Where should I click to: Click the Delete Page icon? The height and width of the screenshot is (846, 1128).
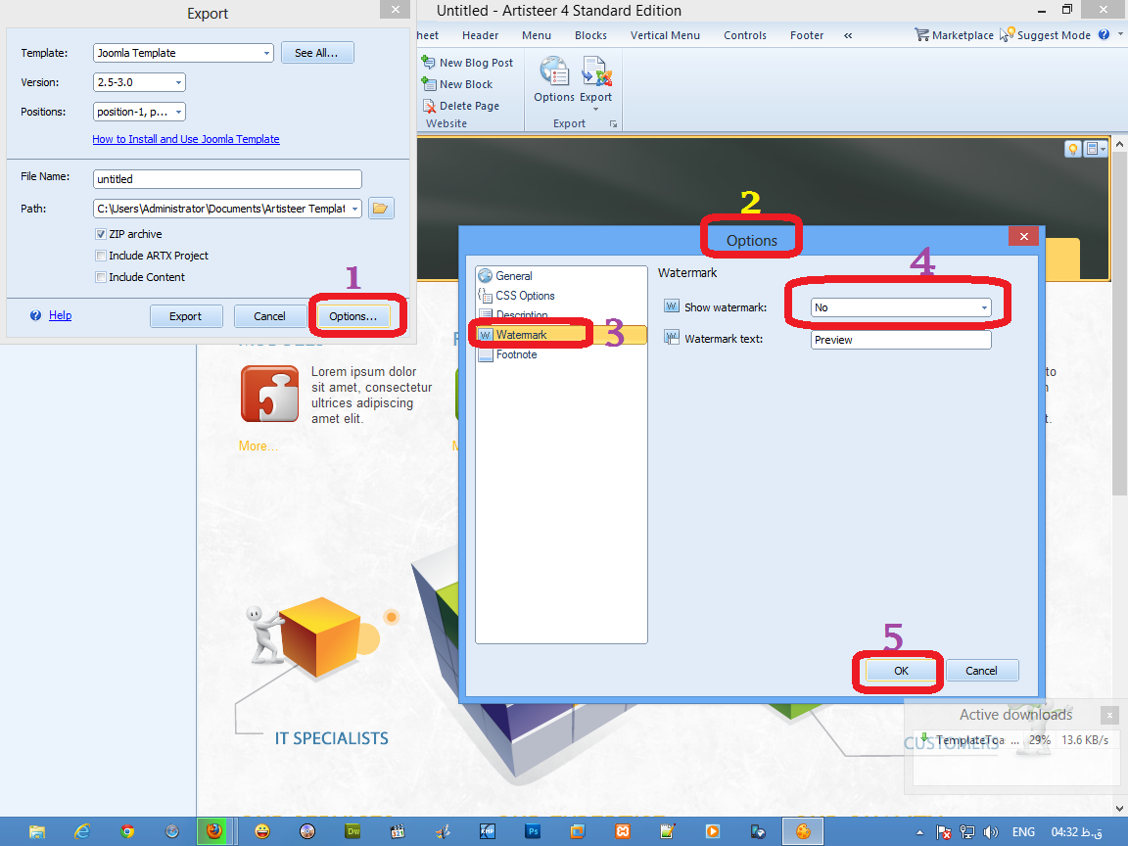tap(429, 106)
